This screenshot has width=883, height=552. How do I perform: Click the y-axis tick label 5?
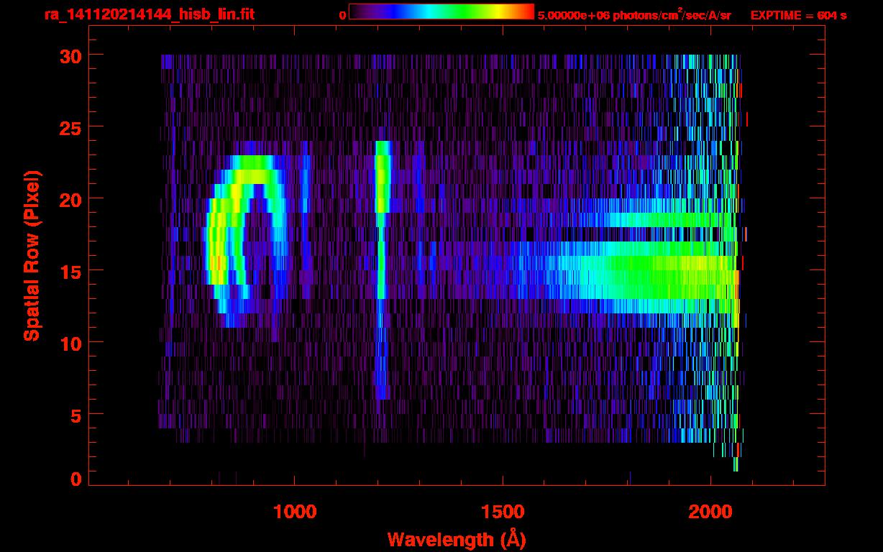click(76, 415)
